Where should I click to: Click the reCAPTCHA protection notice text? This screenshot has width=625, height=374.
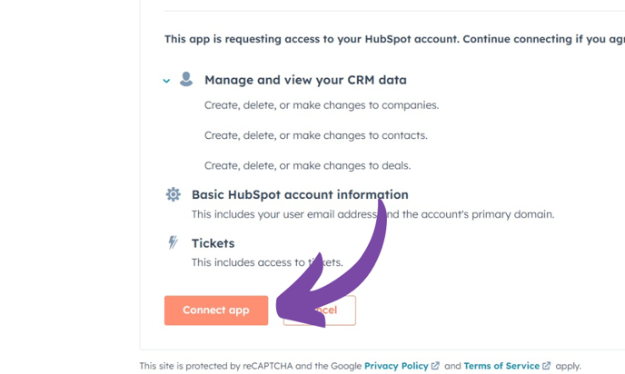coord(250,366)
